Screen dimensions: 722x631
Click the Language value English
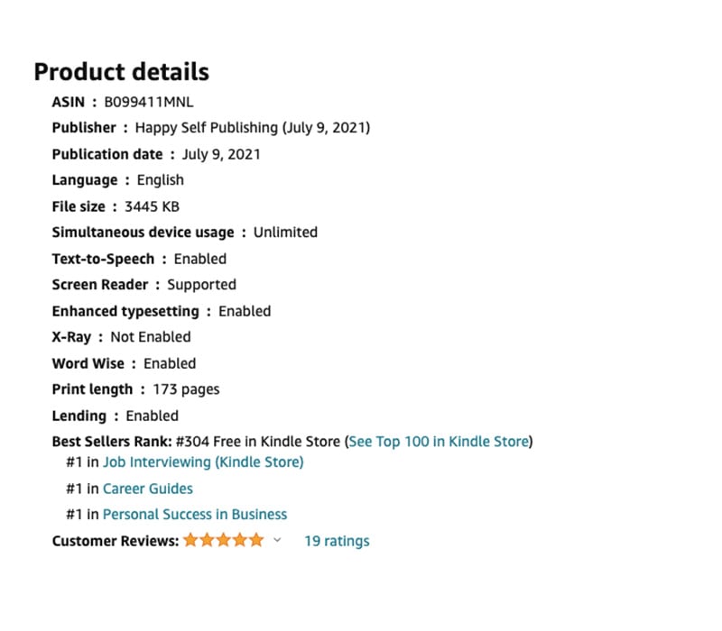(160, 180)
